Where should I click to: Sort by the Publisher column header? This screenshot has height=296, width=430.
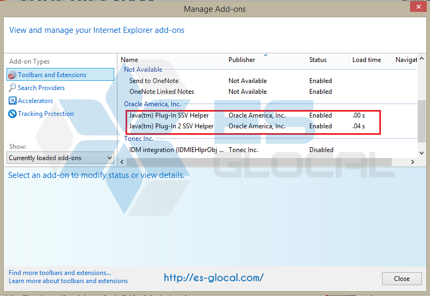pyautogui.click(x=265, y=60)
